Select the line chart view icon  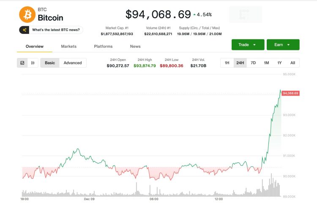[22, 63]
